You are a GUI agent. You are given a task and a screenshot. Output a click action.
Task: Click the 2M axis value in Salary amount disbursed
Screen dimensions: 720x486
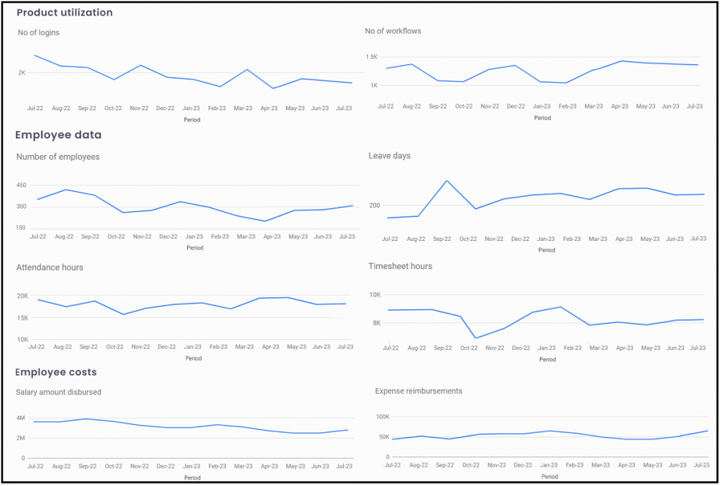point(21,438)
